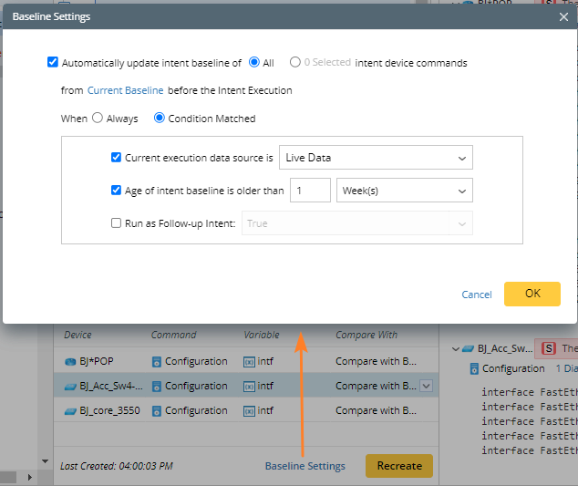Open Compare With dropdown in BJ_Acc_Sw4 row
Viewport: 578px width, 486px height.
pyautogui.click(x=427, y=386)
